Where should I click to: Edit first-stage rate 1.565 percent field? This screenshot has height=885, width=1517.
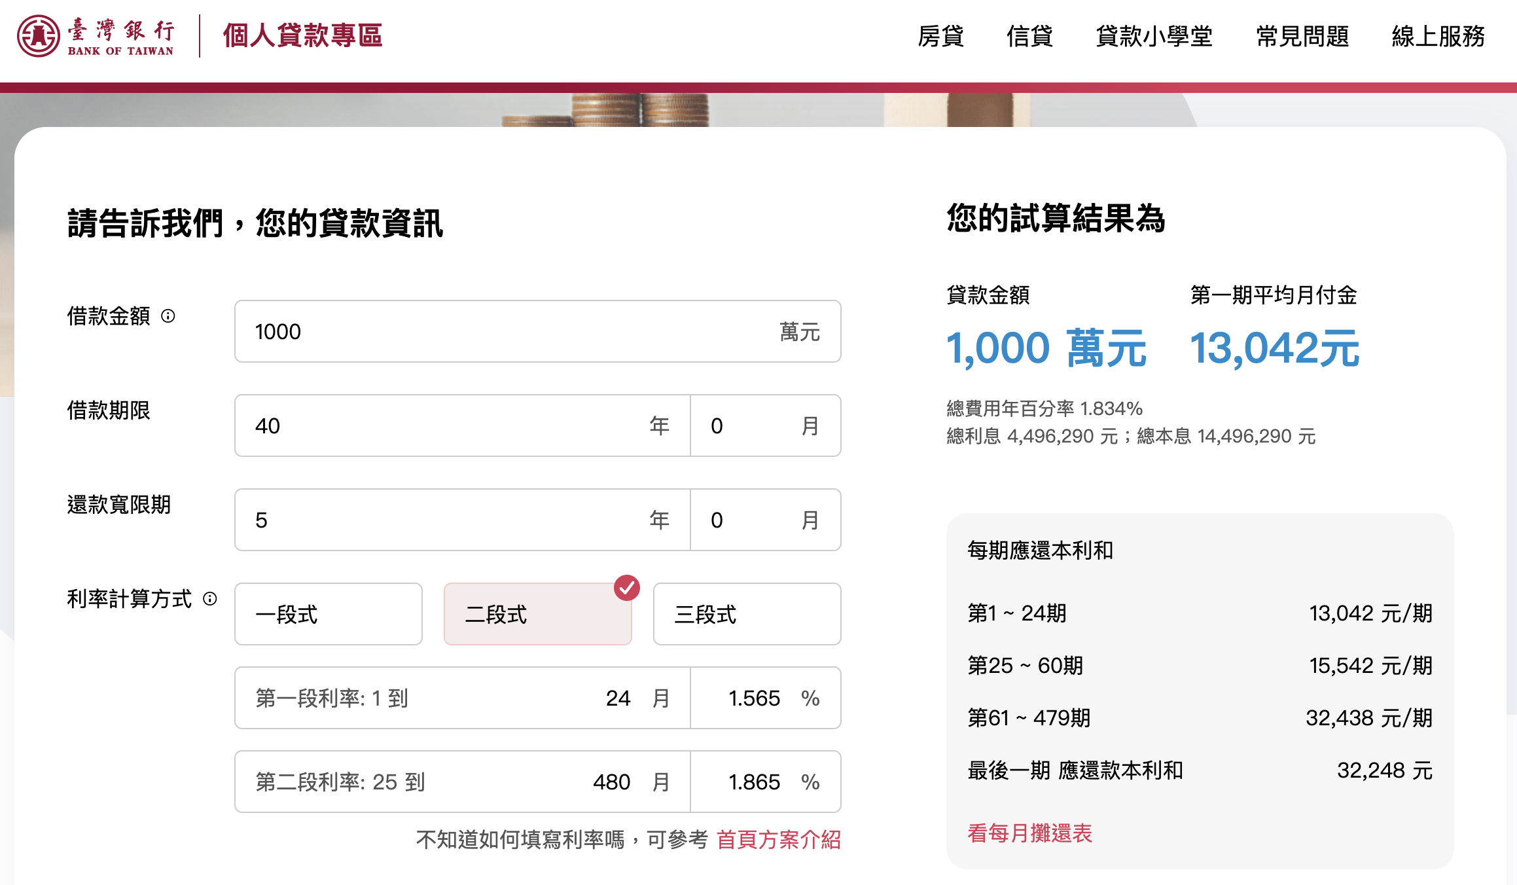754,698
